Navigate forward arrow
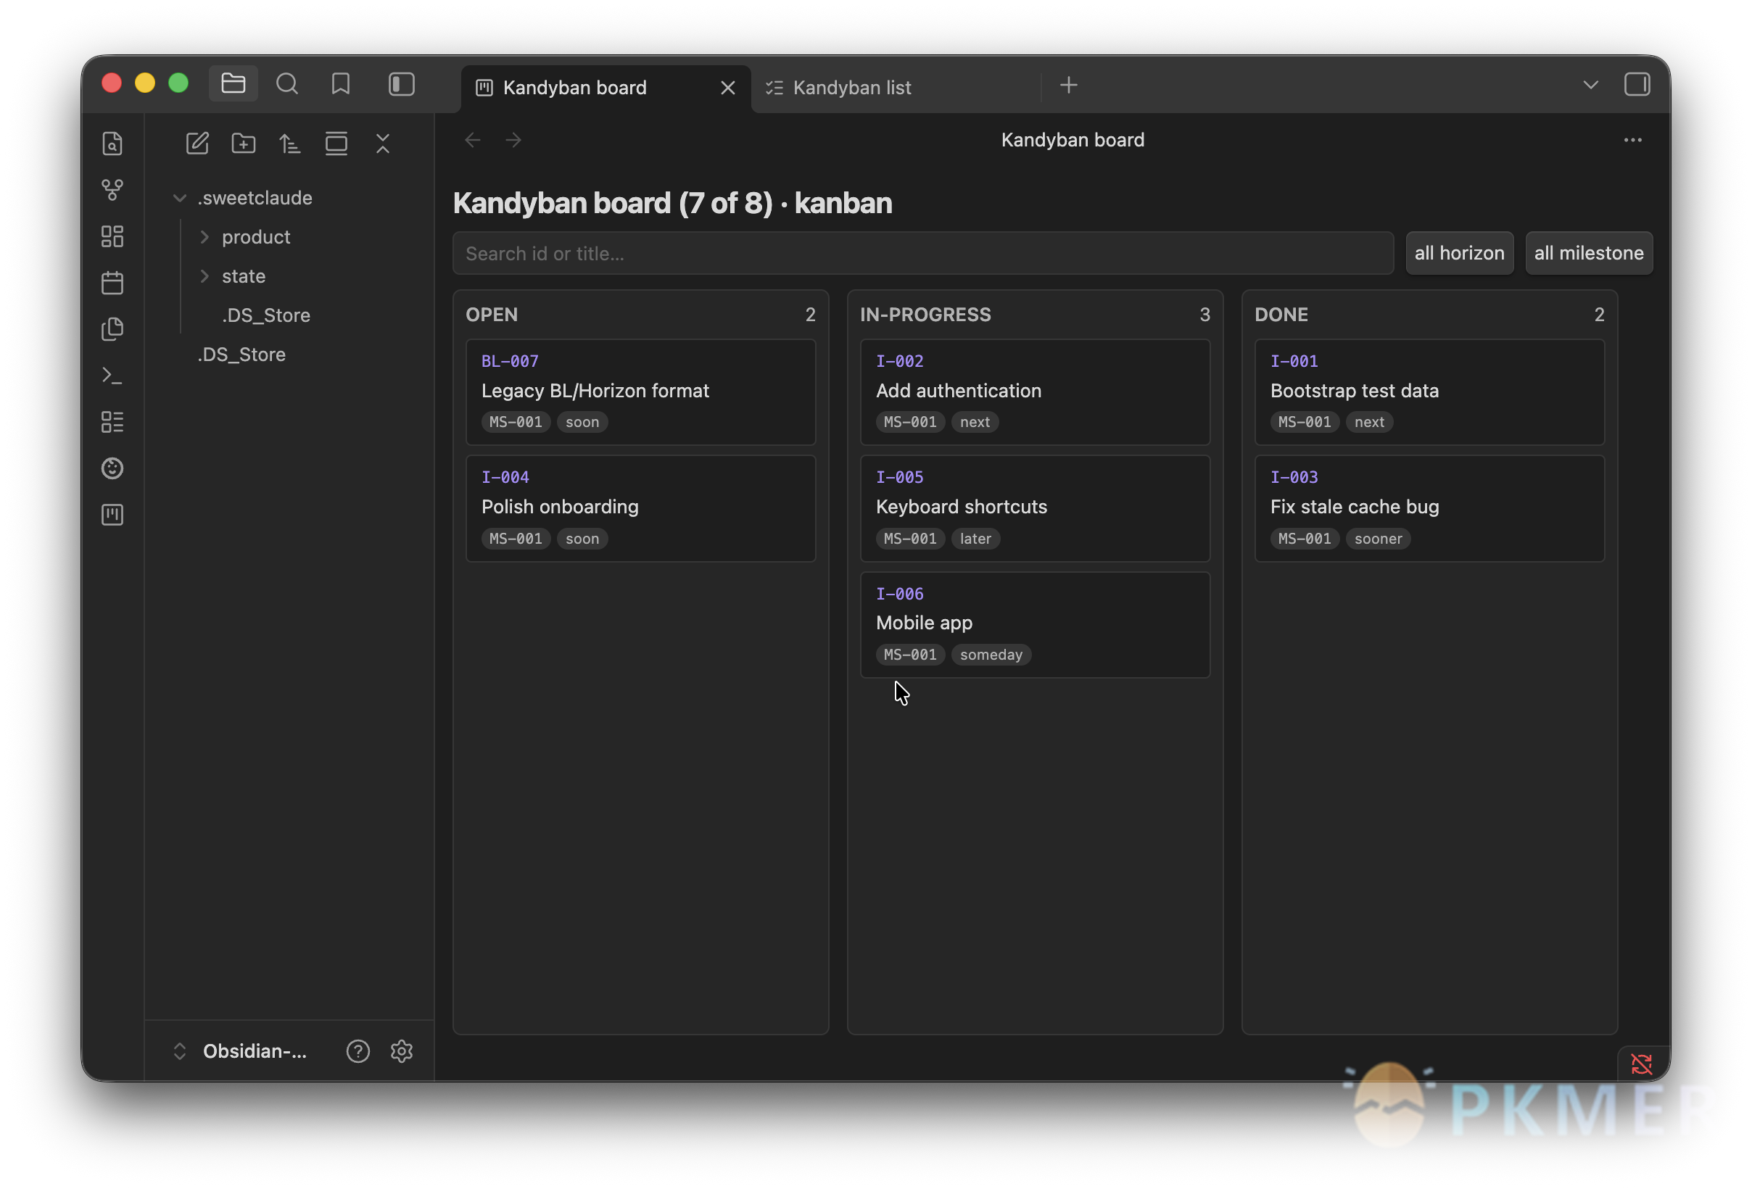 [513, 140]
